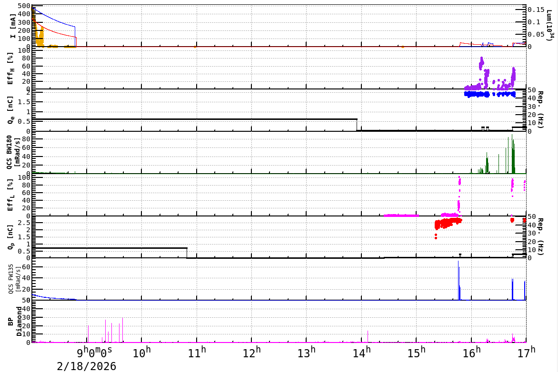Image resolution: width=558 pixels, height=372 pixels.
Task: Click the Qp step drop before 11h
Action: (x=187, y=253)
